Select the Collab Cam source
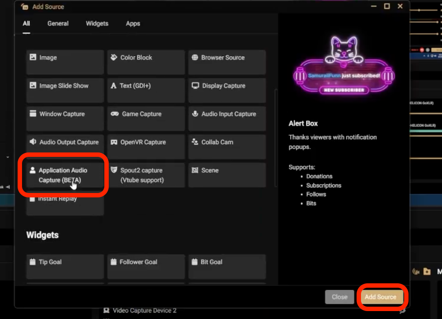442x319 pixels. 227,142
